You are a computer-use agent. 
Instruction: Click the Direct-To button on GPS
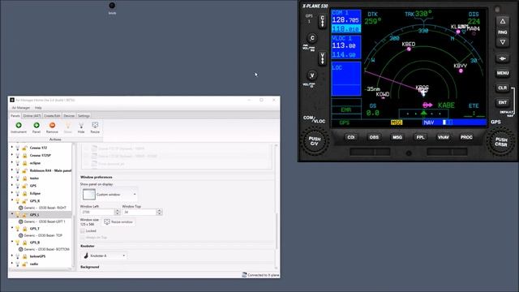click(503, 58)
